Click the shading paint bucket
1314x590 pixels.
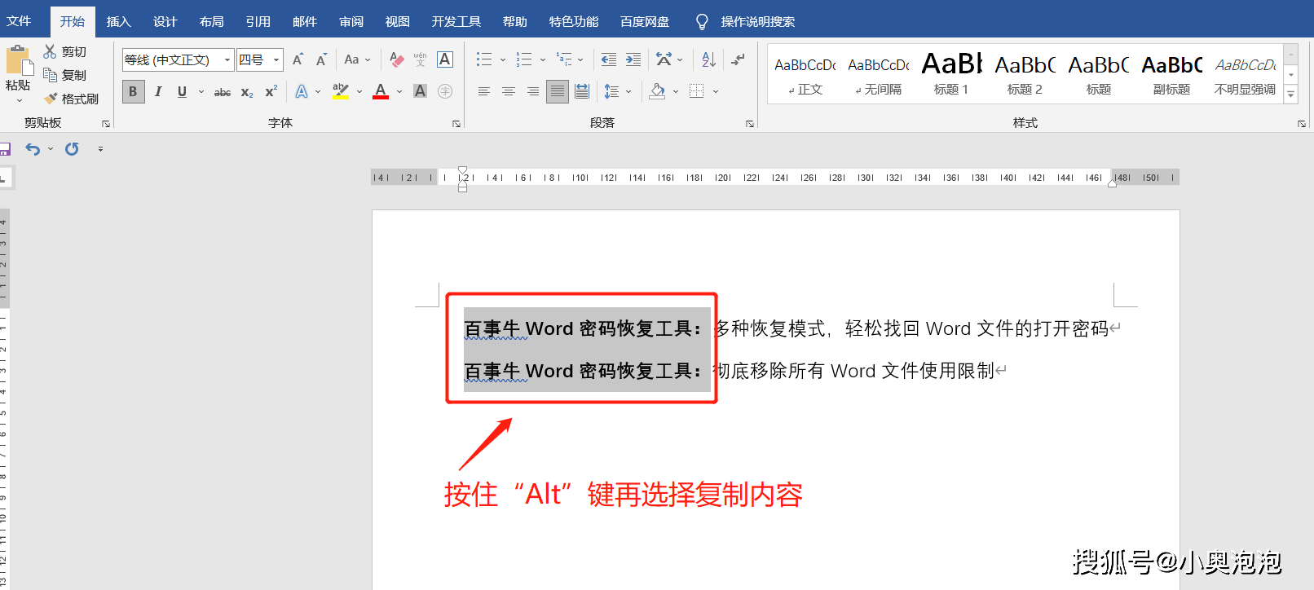click(x=658, y=91)
